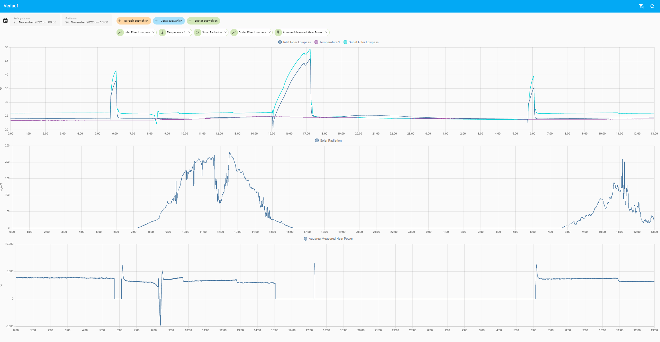
Task: Remove the Solar Radiation chip
Action: pyautogui.click(x=225, y=32)
